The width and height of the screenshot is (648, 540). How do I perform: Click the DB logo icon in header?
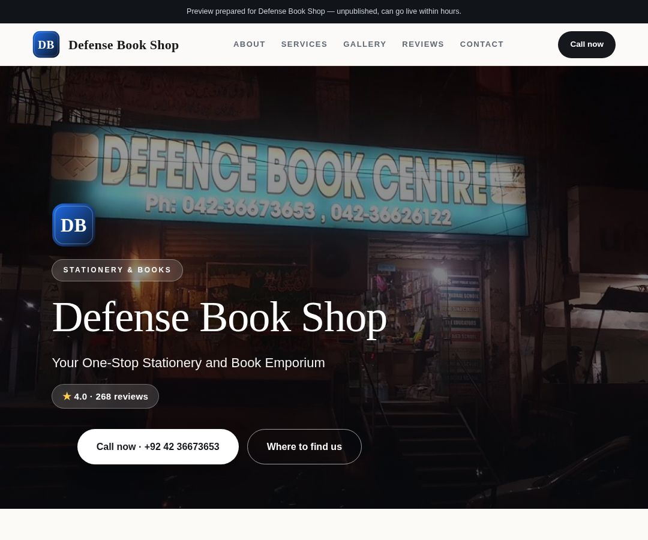46,44
